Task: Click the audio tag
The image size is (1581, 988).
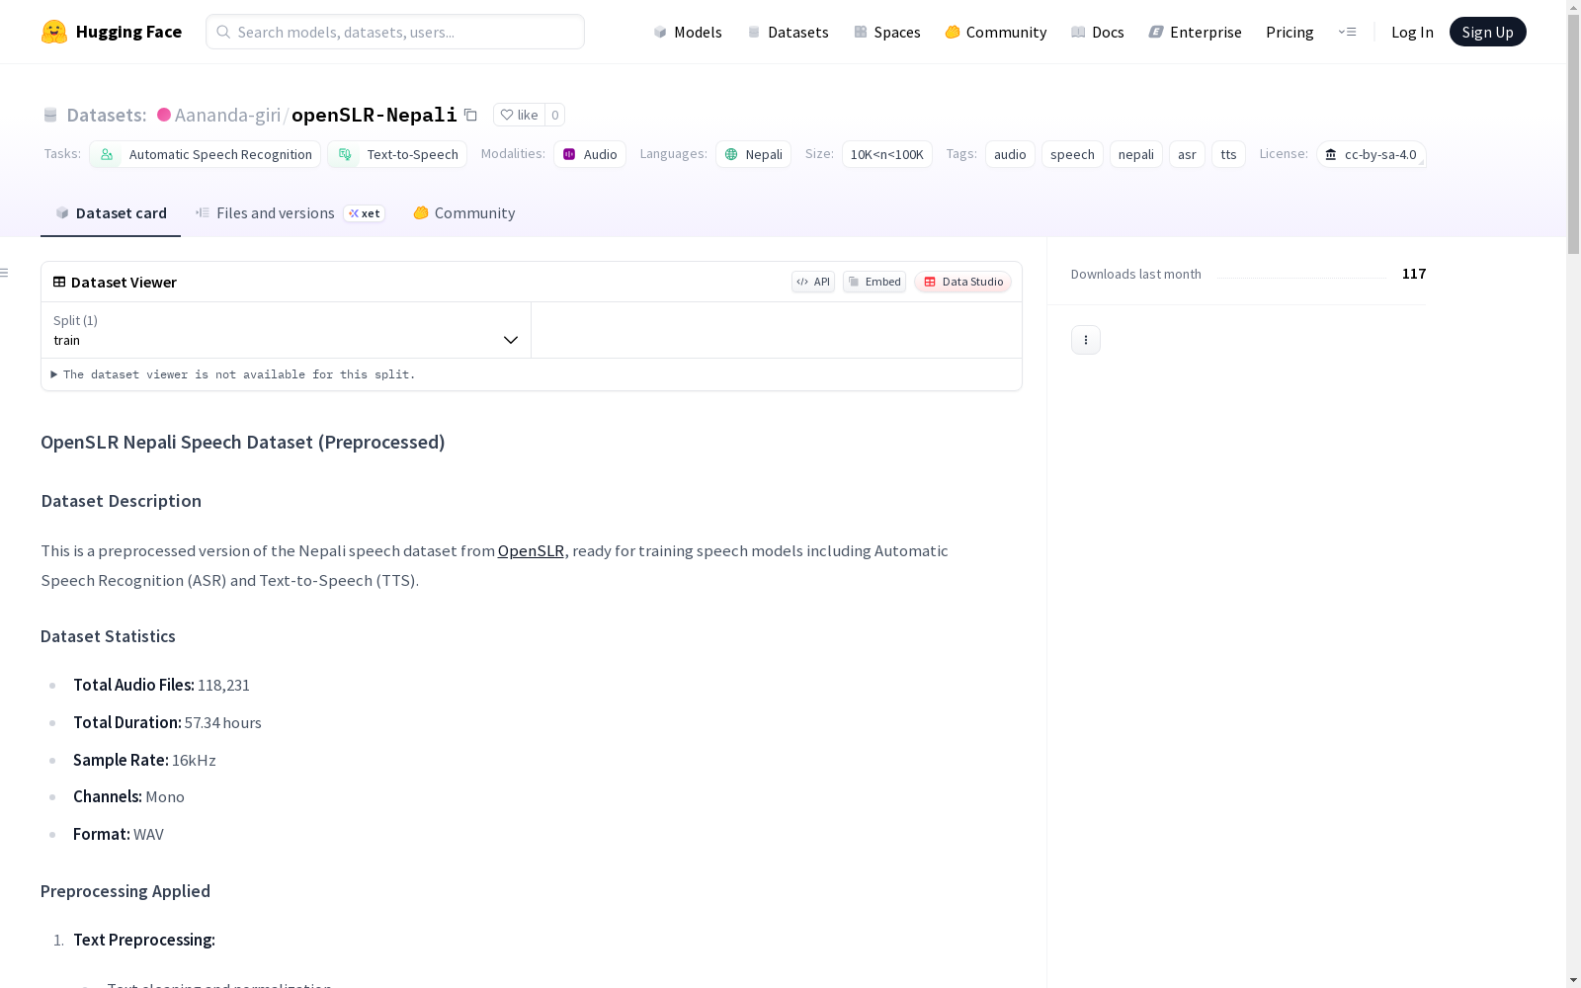Action: tap(1010, 154)
